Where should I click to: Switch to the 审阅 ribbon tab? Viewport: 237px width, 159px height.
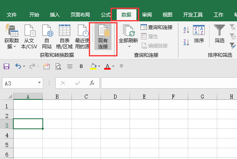click(147, 15)
